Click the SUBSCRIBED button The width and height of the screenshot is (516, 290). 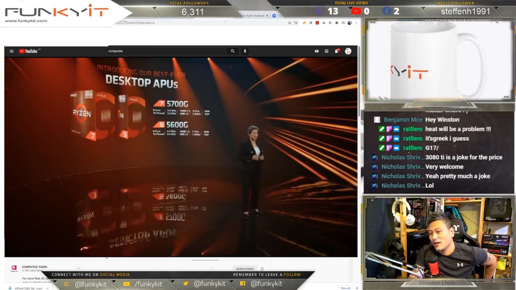coord(245,269)
